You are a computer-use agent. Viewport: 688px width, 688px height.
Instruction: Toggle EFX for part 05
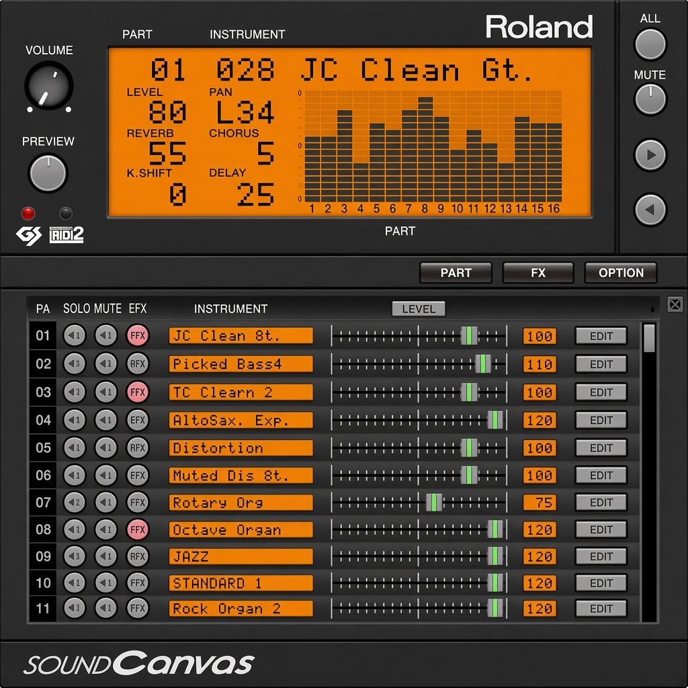138,447
